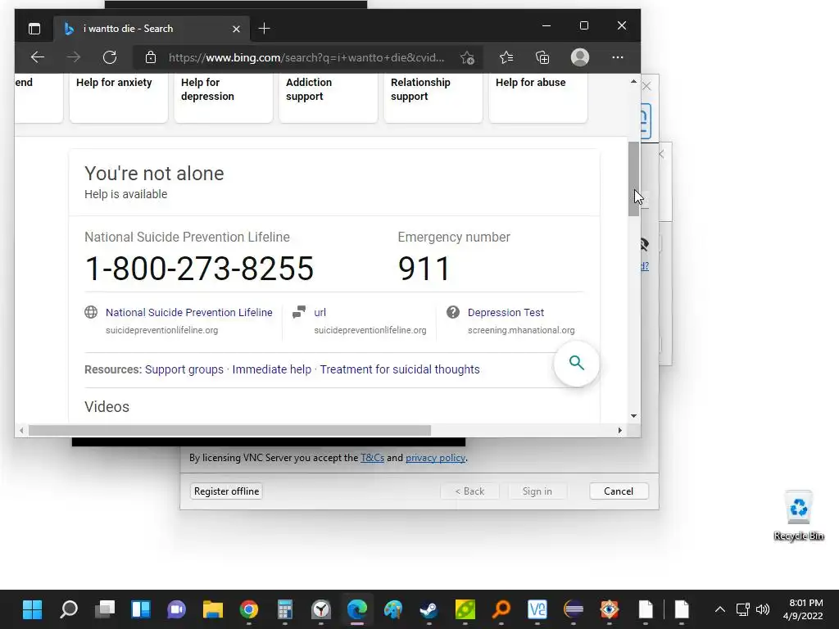Open the green pea pod taskbar icon
The width and height of the screenshot is (839, 629).
click(x=465, y=609)
